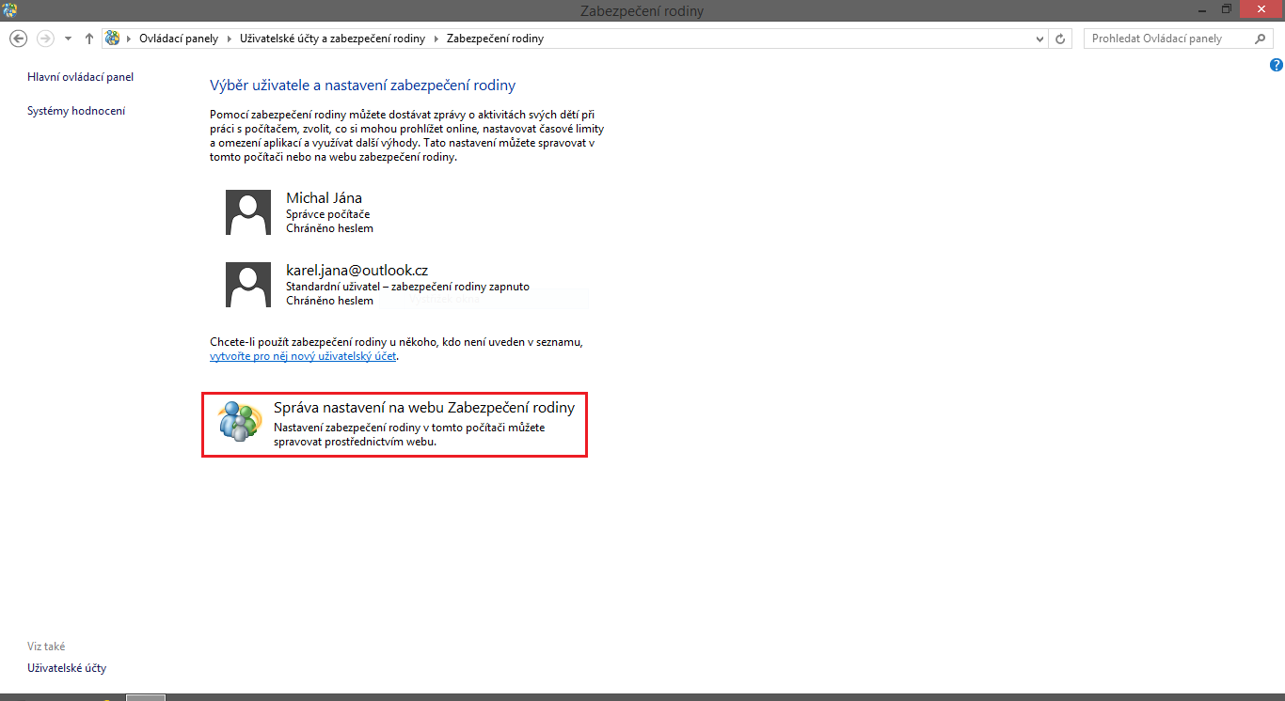Viewport: 1285px width, 701px height.
Task: Open the Systémy hodnocení link
Action: (x=76, y=111)
